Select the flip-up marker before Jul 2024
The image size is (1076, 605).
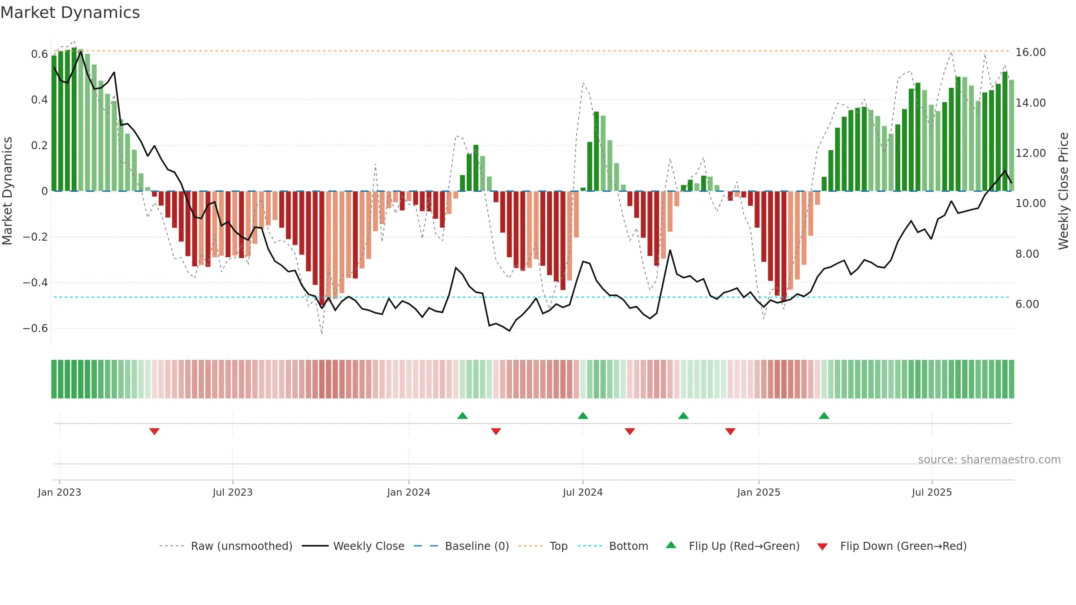click(583, 415)
